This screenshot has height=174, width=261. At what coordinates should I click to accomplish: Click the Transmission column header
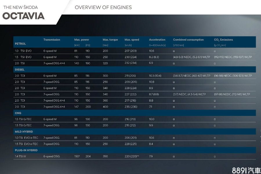click(52, 40)
